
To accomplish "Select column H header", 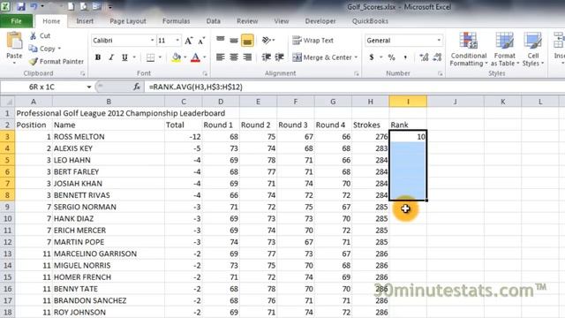I will [x=370, y=102].
